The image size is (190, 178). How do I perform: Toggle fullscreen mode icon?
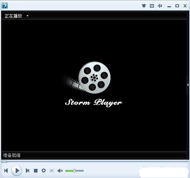pyautogui.click(x=52, y=171)
